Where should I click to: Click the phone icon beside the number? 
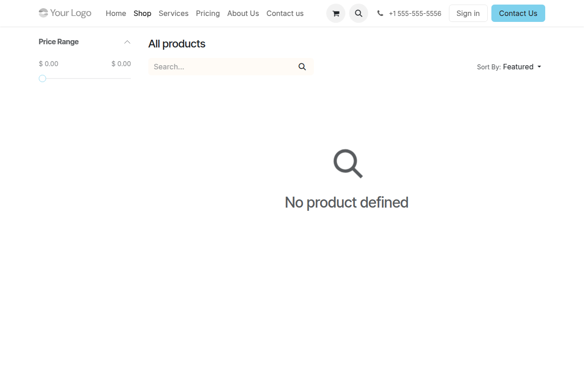380,14
